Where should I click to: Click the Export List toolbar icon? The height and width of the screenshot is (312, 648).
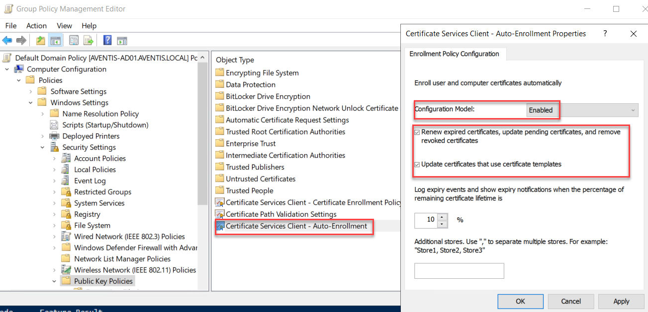pos(89,40)
